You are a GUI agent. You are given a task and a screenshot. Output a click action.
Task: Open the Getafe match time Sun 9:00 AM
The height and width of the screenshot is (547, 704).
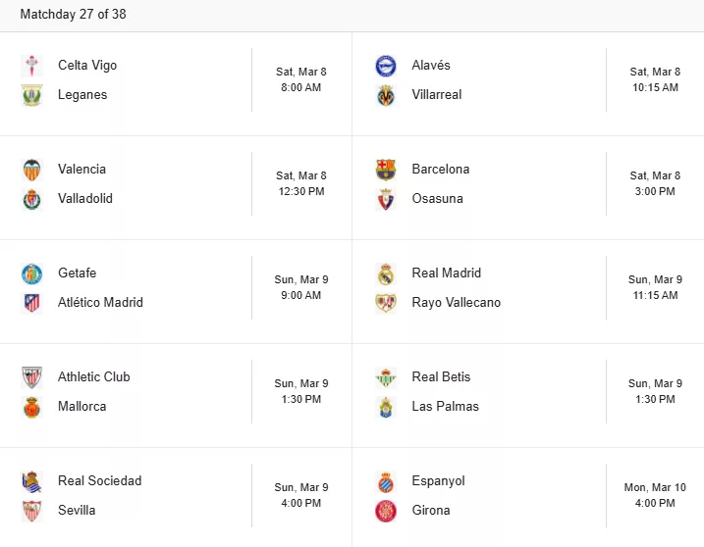[301, 287]
